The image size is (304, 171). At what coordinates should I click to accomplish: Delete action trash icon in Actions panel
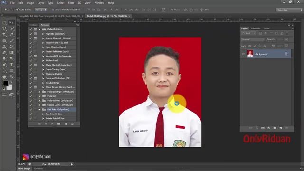pos(72,123)
